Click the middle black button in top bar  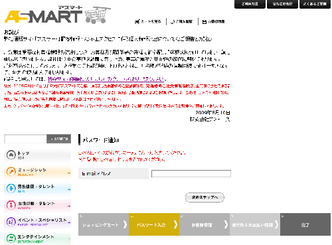282,4
